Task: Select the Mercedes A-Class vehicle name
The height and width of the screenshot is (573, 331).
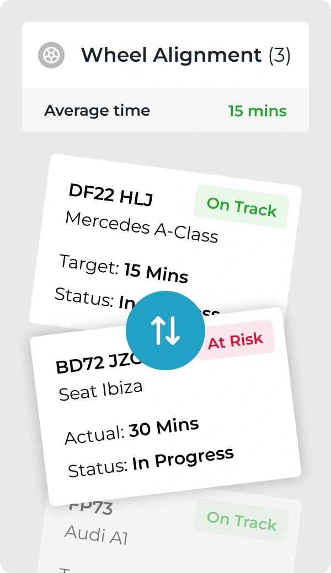Action: pyautogui.click(x=142, y=226)
